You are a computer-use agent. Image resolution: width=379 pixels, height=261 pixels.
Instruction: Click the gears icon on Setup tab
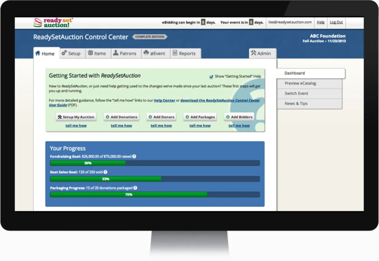[x=64, y=53]
